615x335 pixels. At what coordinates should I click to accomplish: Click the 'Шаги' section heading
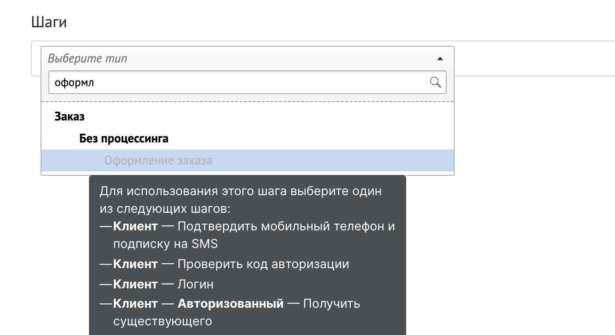pyautogui.click(x=49, y=22)
